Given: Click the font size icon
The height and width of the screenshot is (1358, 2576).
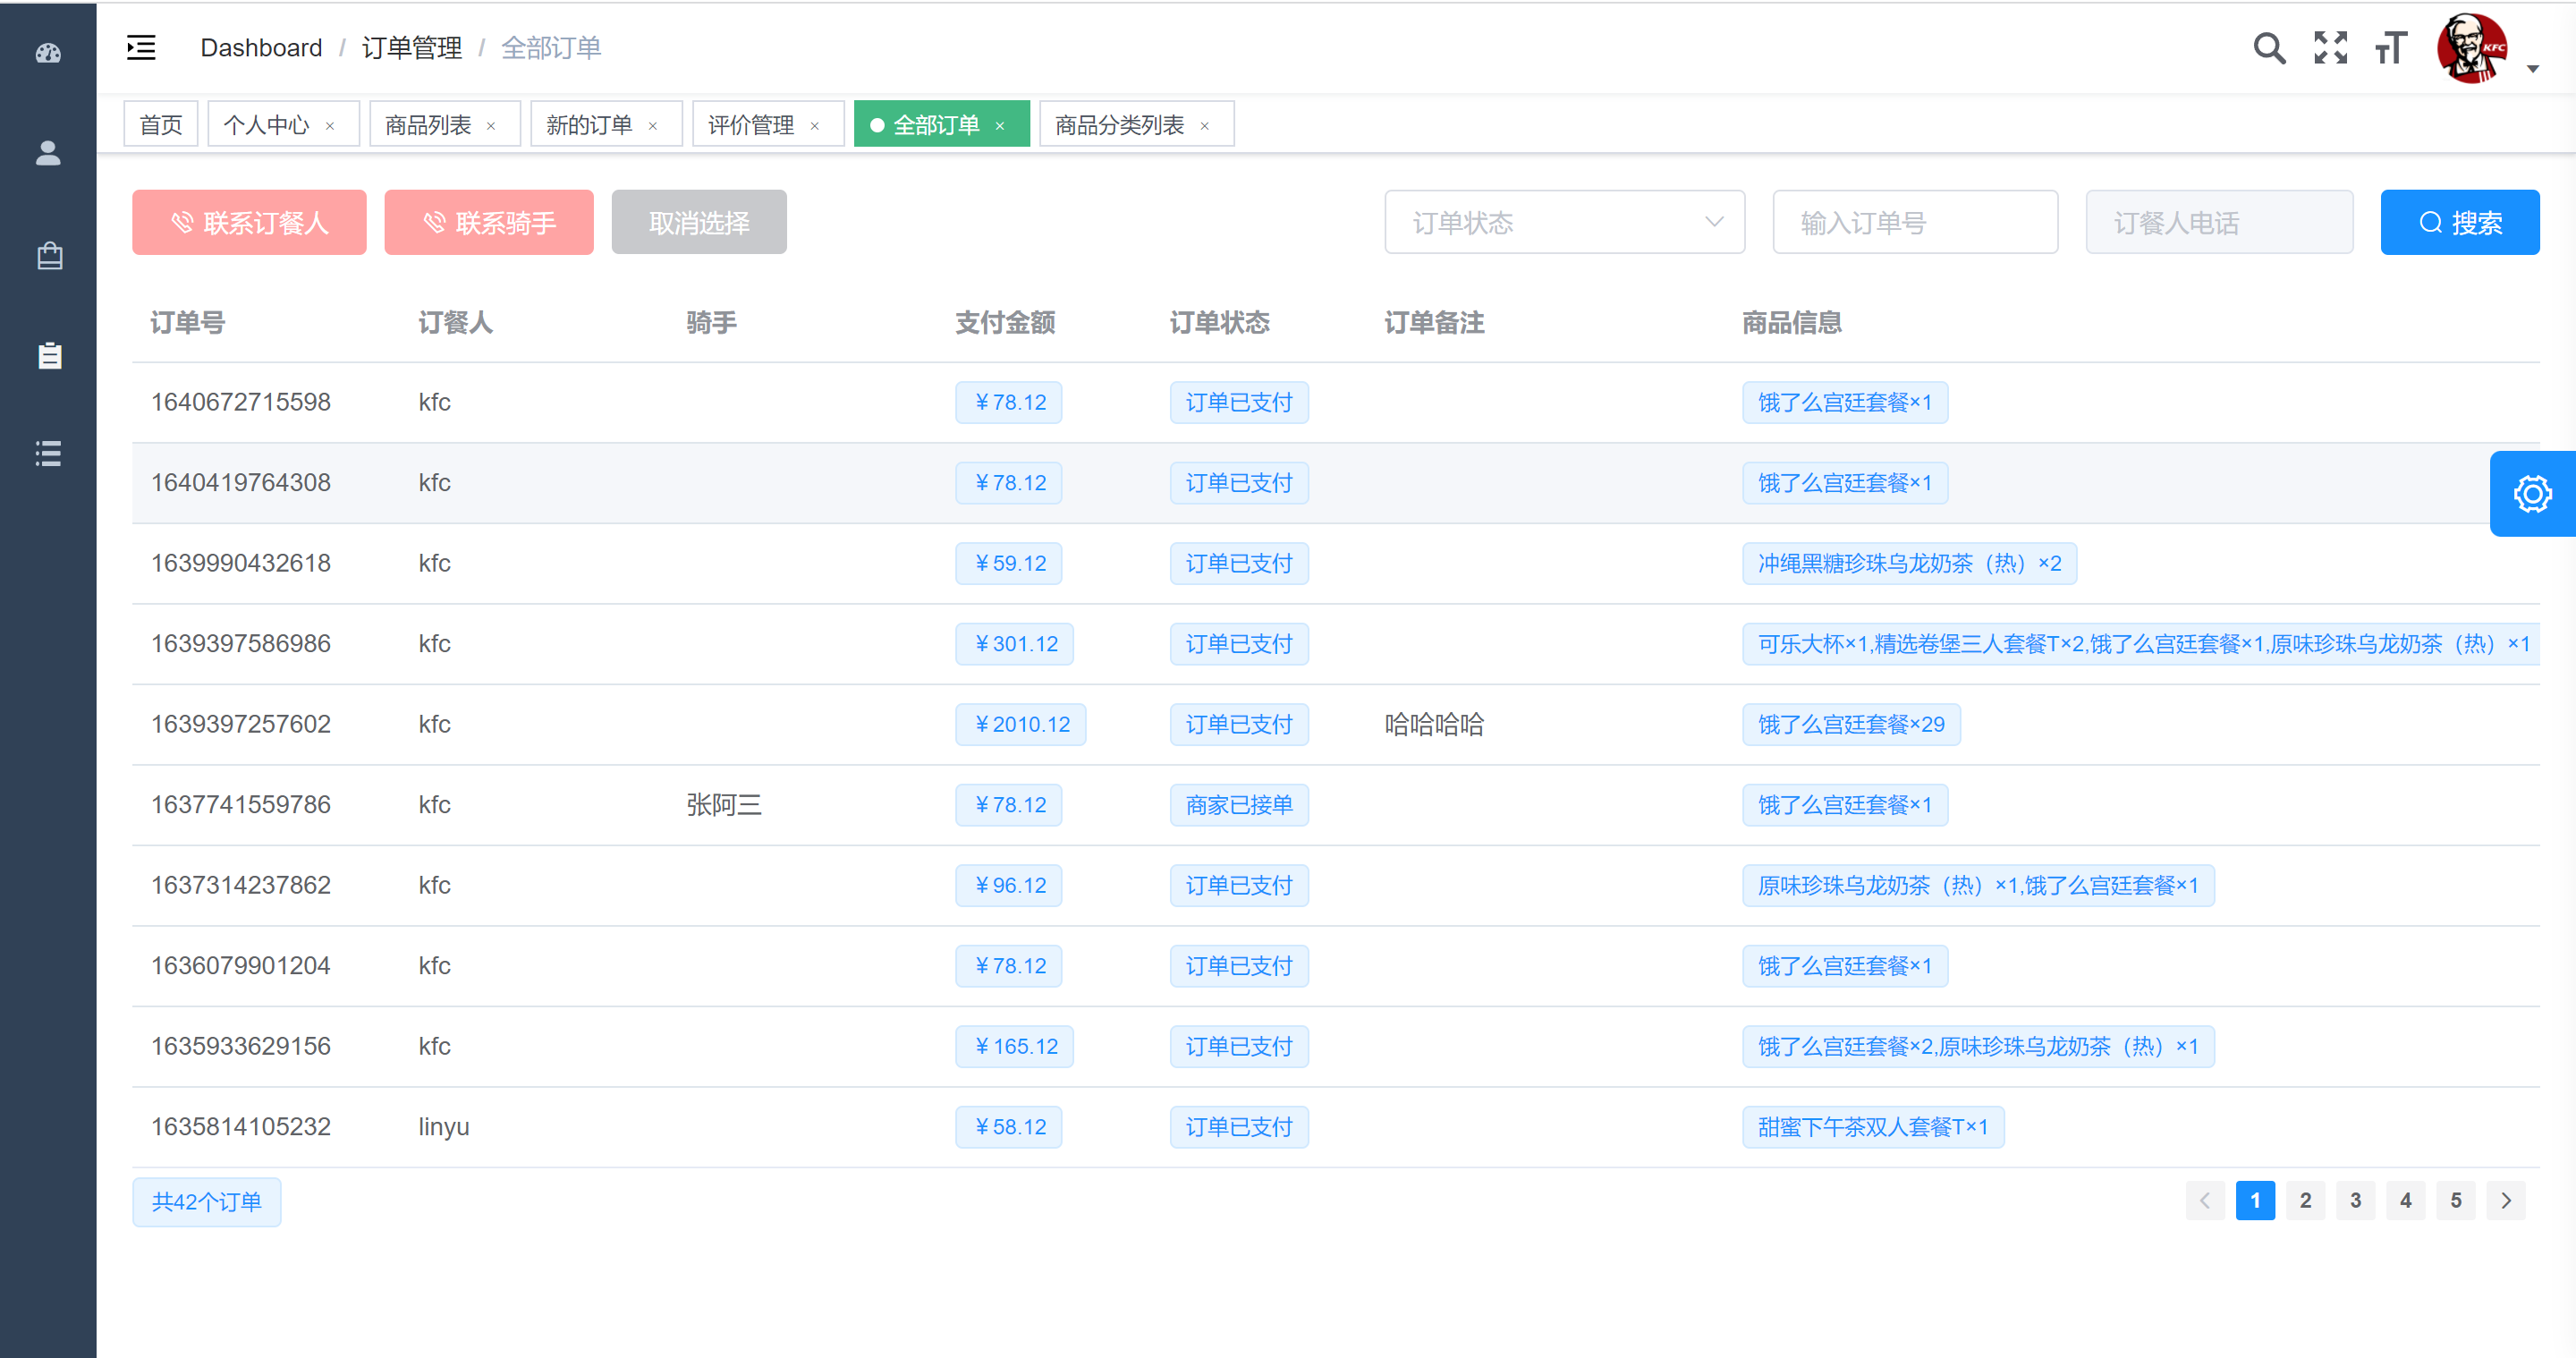Looking at the screenshot, I should coord(2390,48).
